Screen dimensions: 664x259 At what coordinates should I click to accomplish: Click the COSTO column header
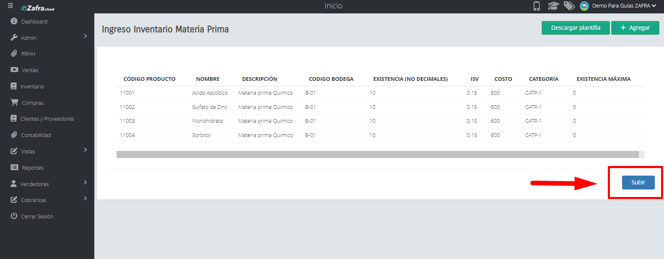503,79
